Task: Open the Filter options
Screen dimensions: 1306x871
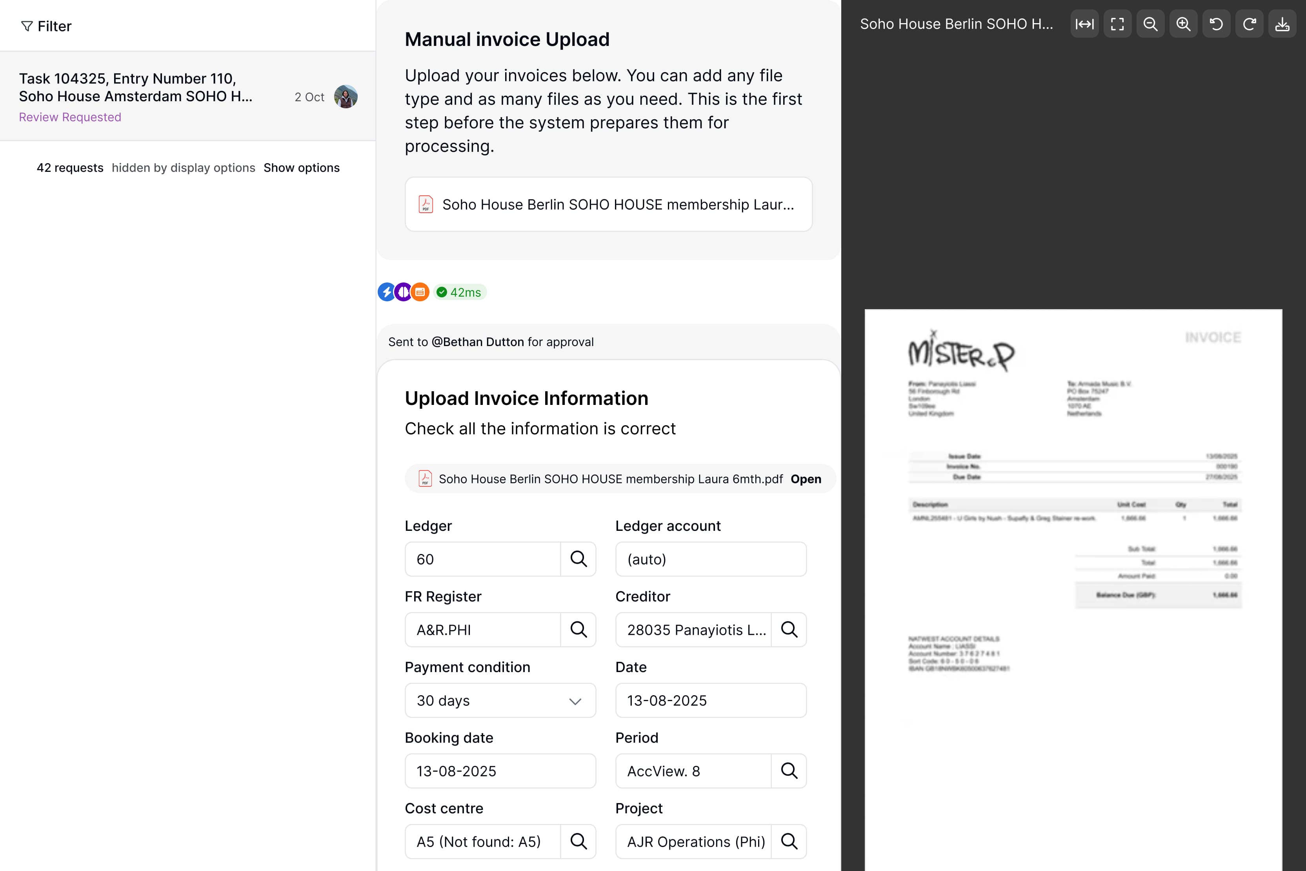Action: pyautogui.click(x=46, y=26)
